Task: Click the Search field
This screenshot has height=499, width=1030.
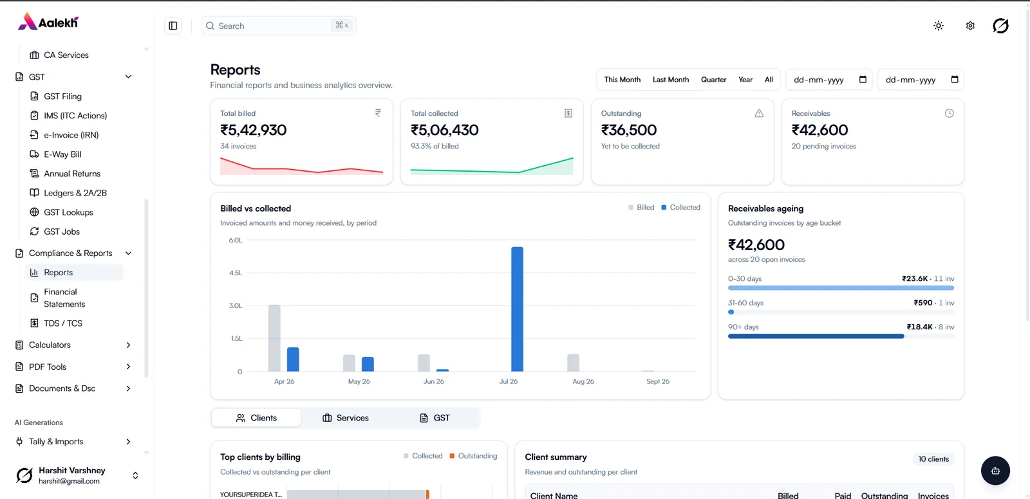Action: click(x=279, y=26)
